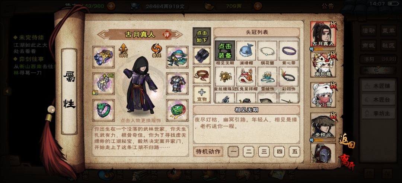Select idle action option 五

pyautogui.click(x=294, y=151)
